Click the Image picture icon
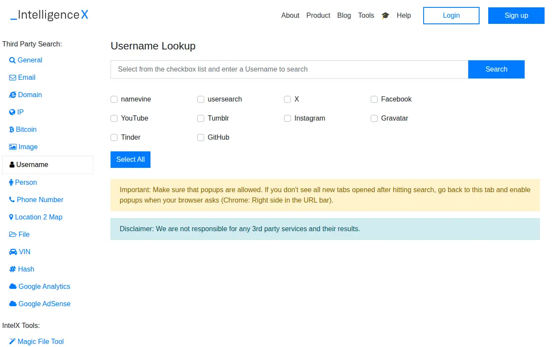The width and height of the screenshot is (555, 347). click(x=13, y=147)
